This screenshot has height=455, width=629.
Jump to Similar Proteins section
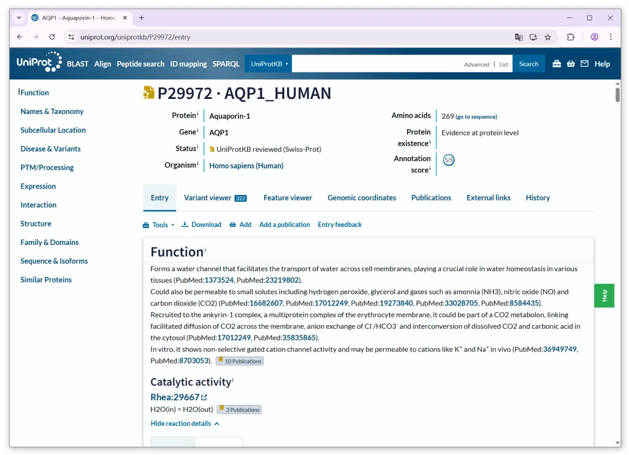[x=46, y=280]
